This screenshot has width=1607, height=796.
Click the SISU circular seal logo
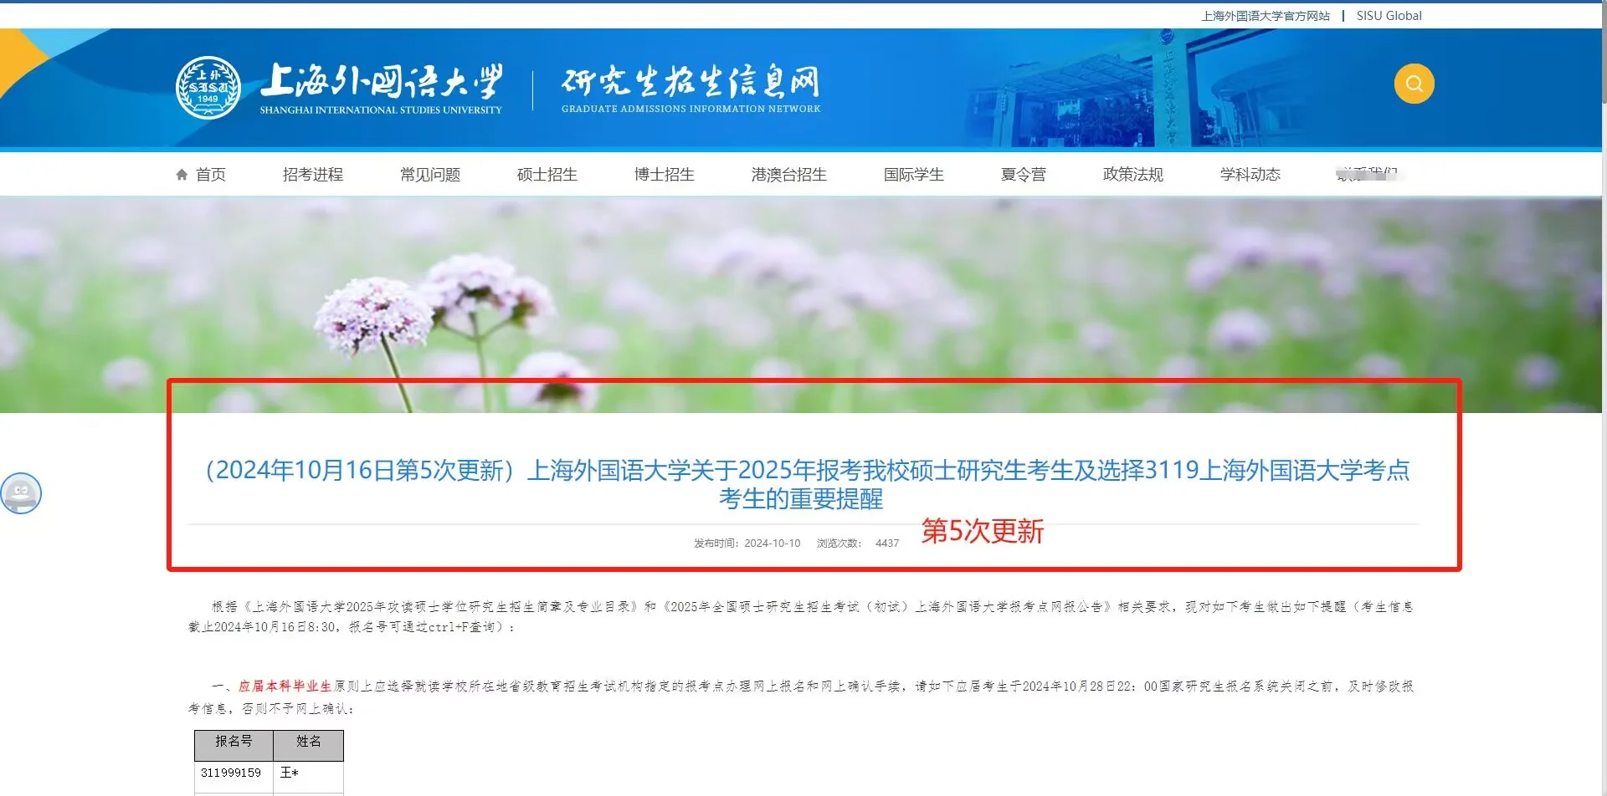click(208, 88)
